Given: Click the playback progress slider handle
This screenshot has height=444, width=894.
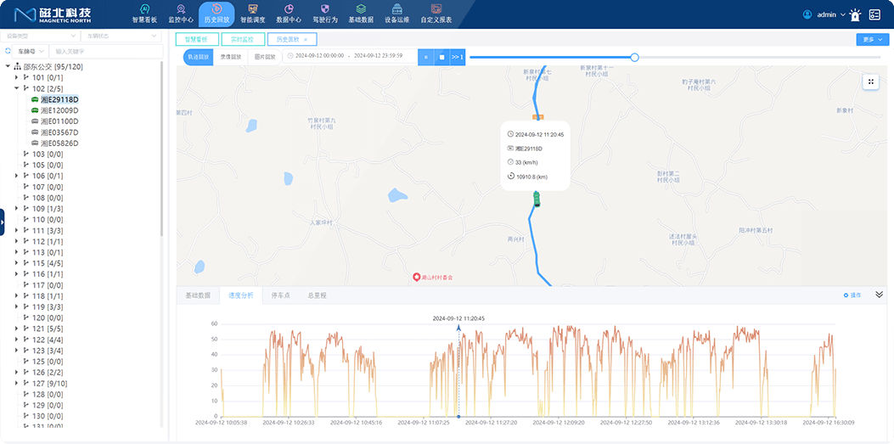Looking at the screenshot, I should pyautogui.click(x=634, y=57).
